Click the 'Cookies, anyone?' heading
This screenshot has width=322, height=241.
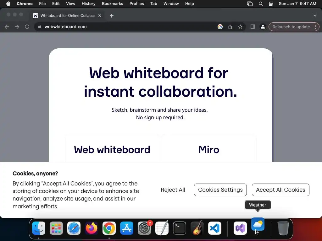(35, 174)
